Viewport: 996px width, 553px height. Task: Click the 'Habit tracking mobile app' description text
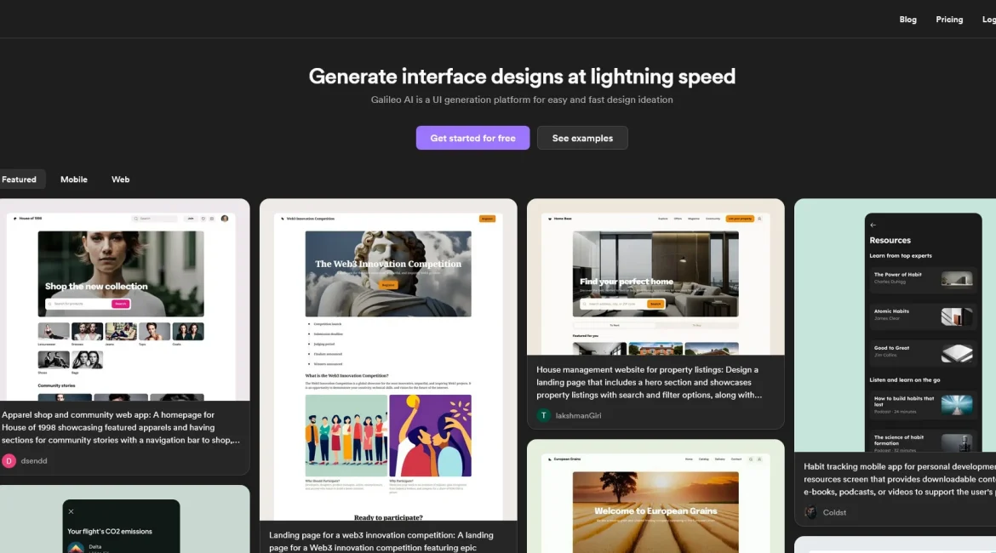pyautogui.click(x=900, y=479)
